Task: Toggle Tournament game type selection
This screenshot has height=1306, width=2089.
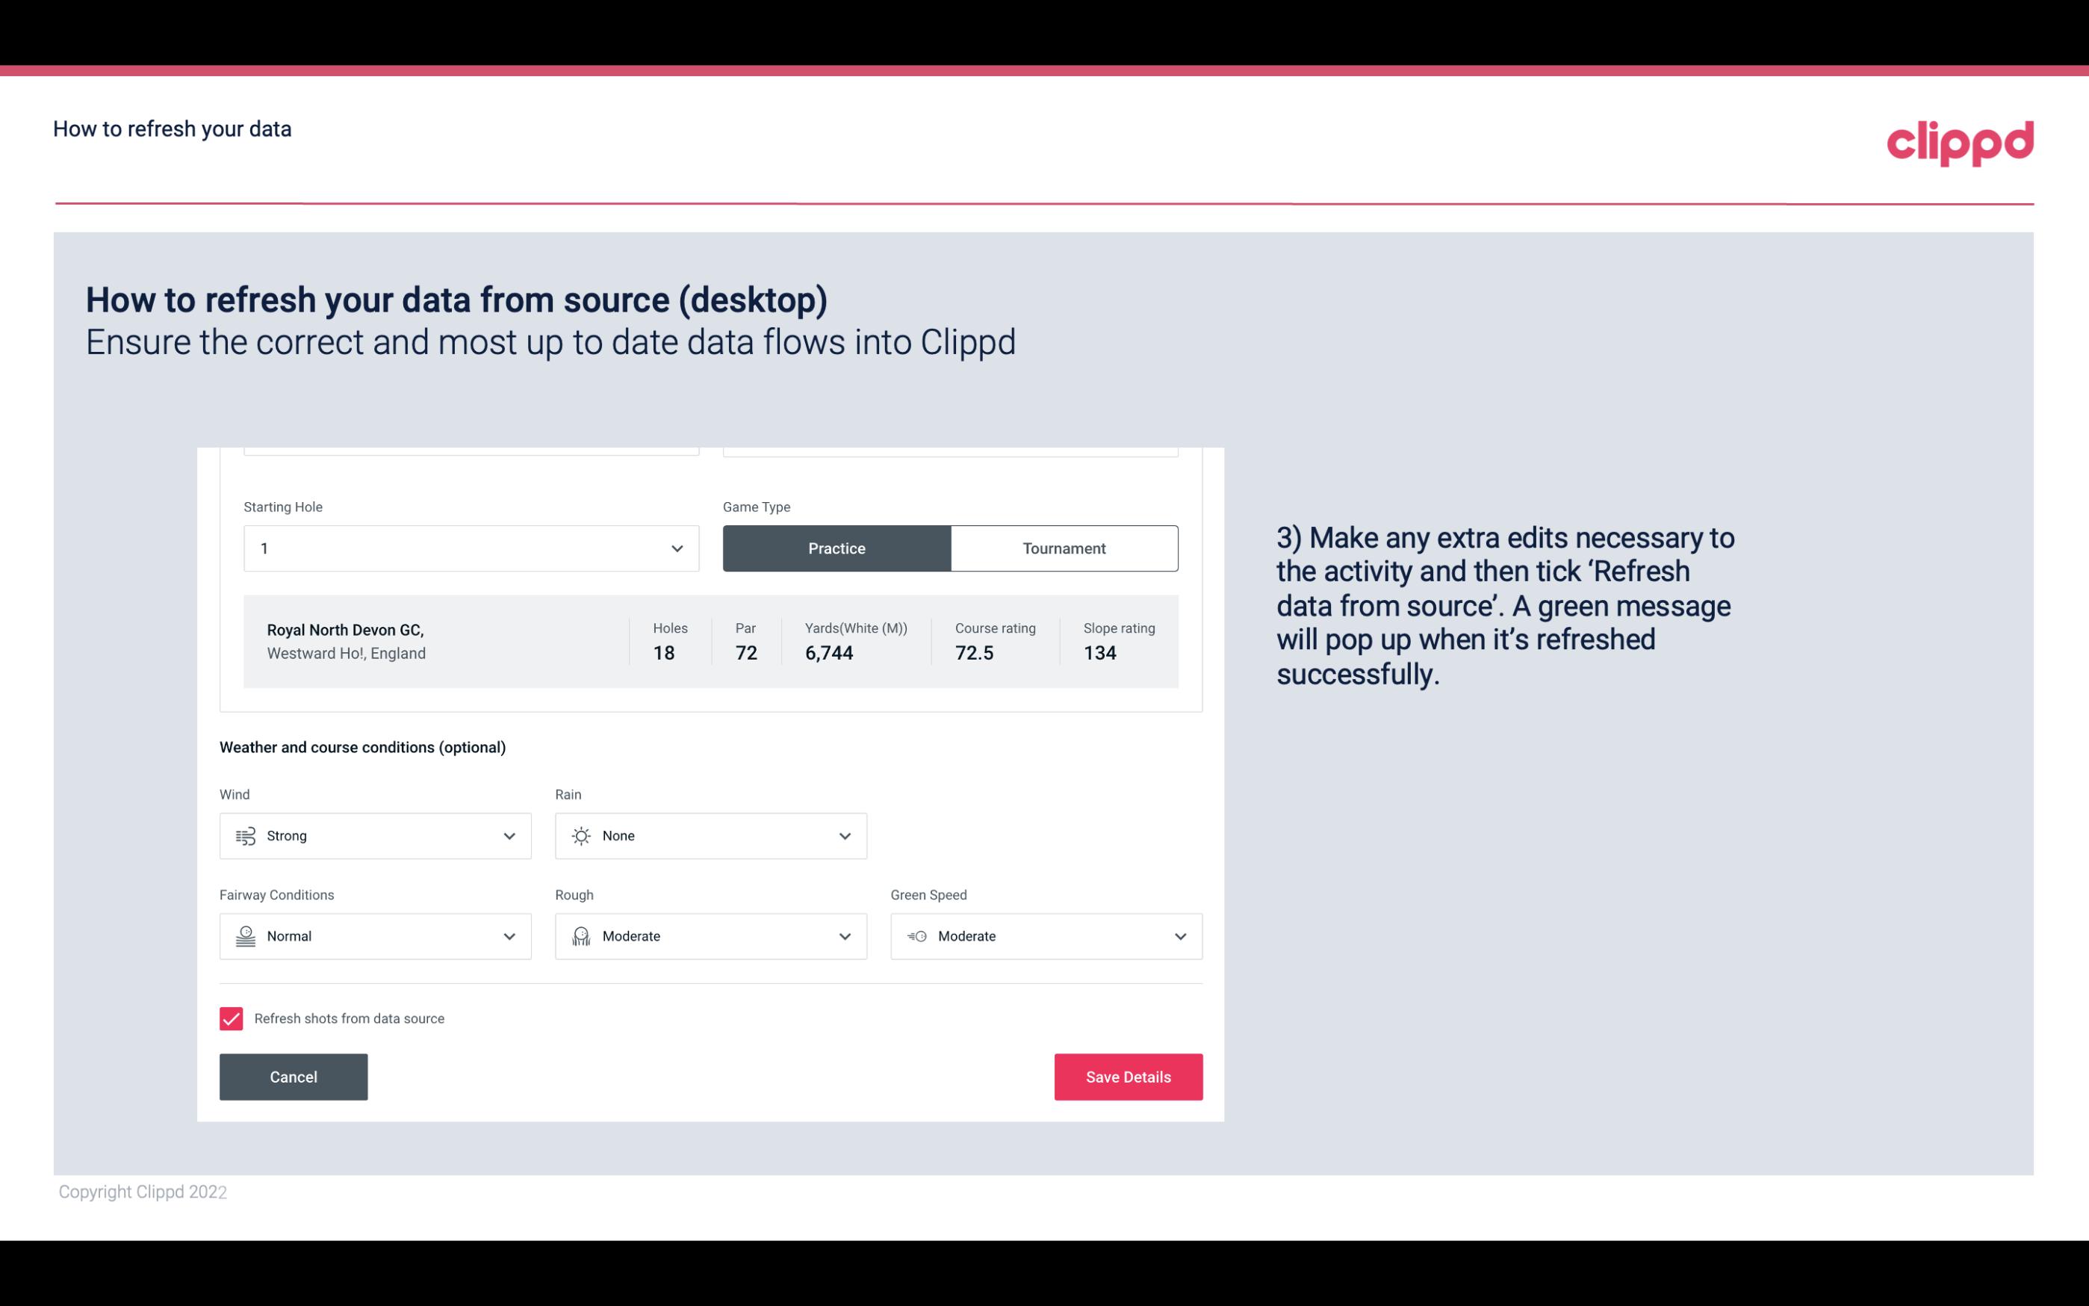Action: click(x=1064, y=548)
